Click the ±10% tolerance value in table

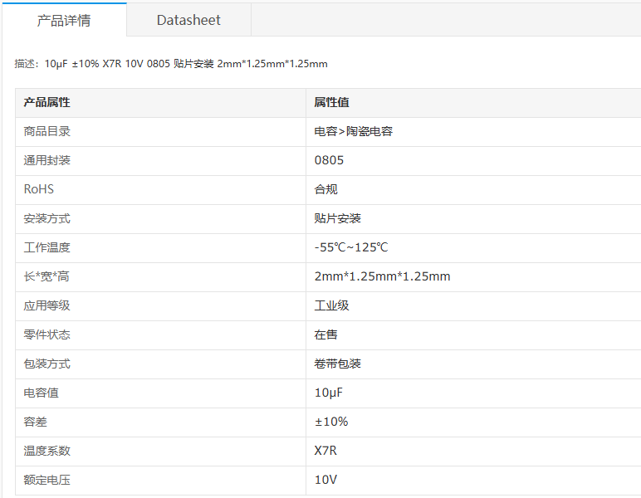[331, 422]
